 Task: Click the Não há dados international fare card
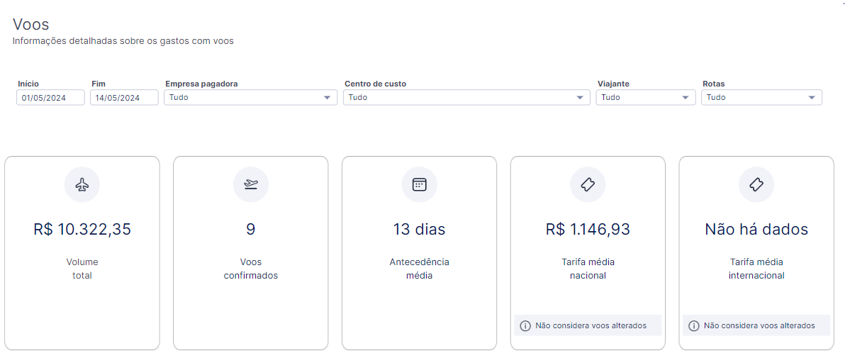756,253
